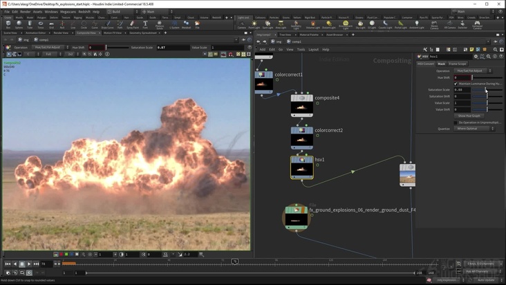Click timeline current frame marker 73

point(235,261)
